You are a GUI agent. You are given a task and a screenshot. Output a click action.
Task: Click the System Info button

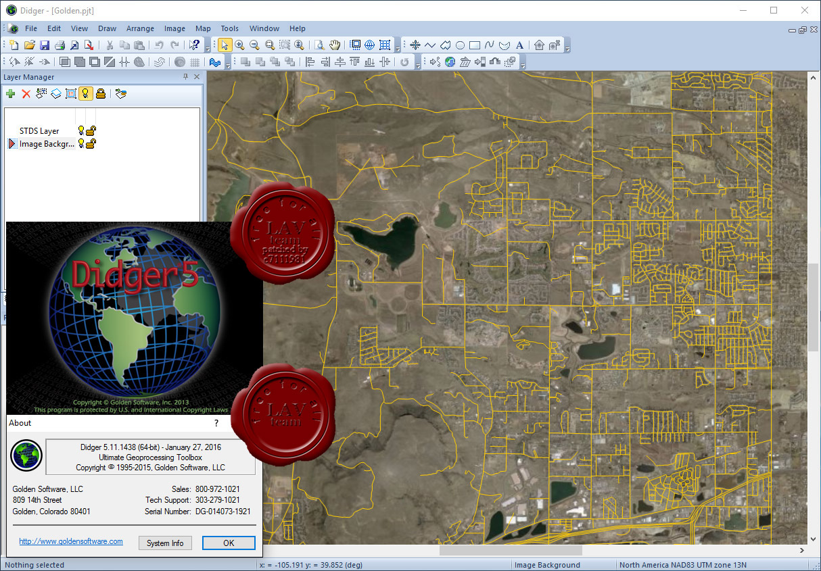(x=165, y=543)
